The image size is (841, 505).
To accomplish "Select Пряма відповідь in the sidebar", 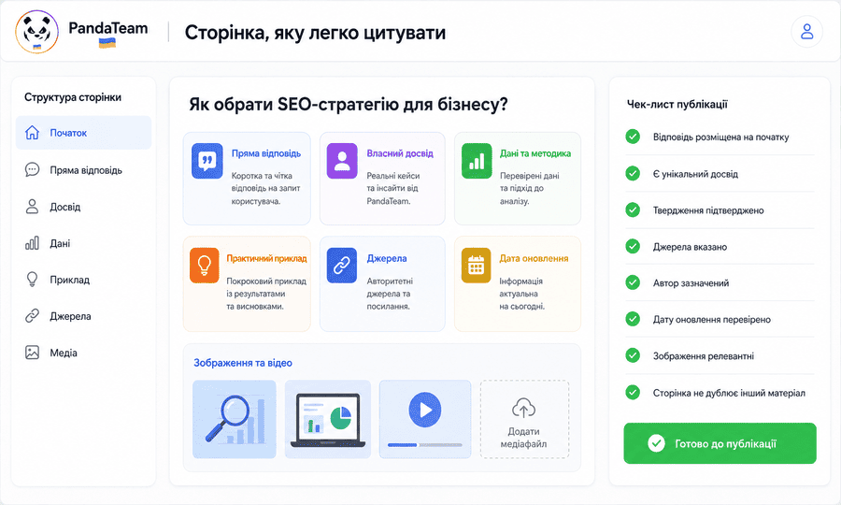I will (84, 170).
